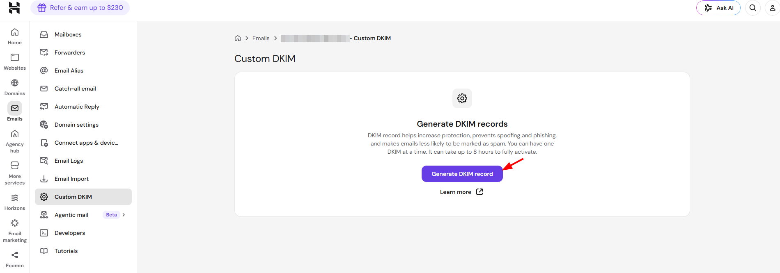Viewport: 780px width, 273px height.
Task: Select Mailboxes menu item
Action: click(x=83, y=34)
